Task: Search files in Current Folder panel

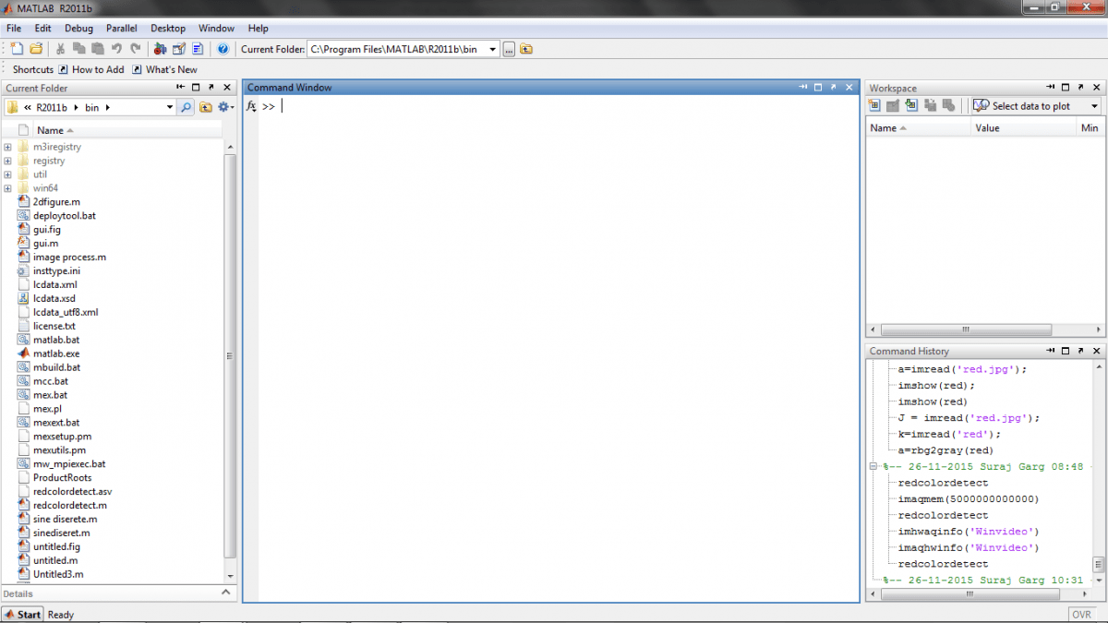Action: click(x=186, y=107)
